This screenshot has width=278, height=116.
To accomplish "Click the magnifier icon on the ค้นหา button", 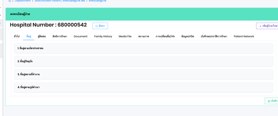I will click(97, 26).
